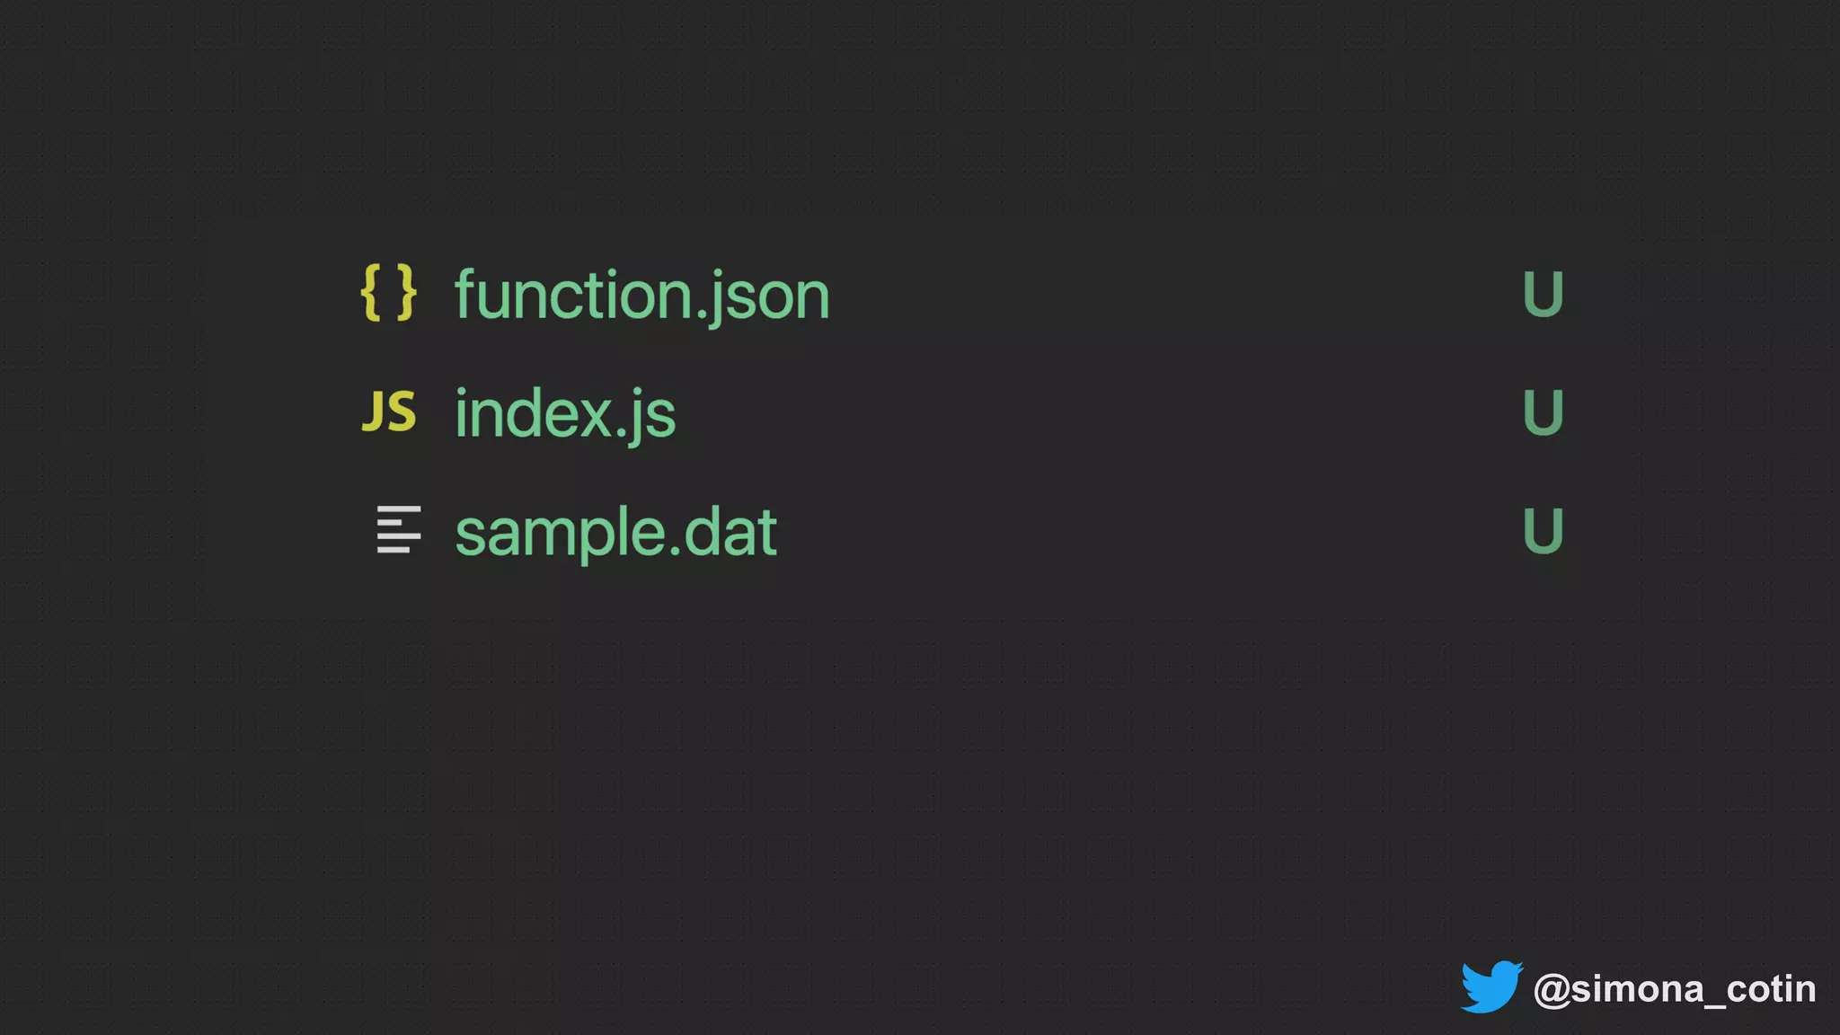Click the untracked marker on the function.json row
This screenshot has height=1035, width=1840.
[x=1543, y=294]
